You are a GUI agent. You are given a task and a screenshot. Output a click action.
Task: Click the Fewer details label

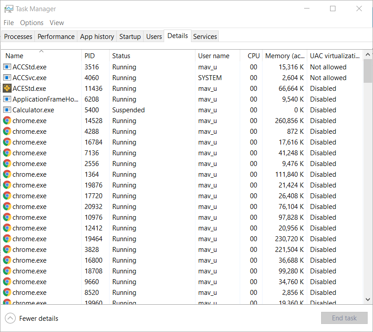(x=38, y=319)
